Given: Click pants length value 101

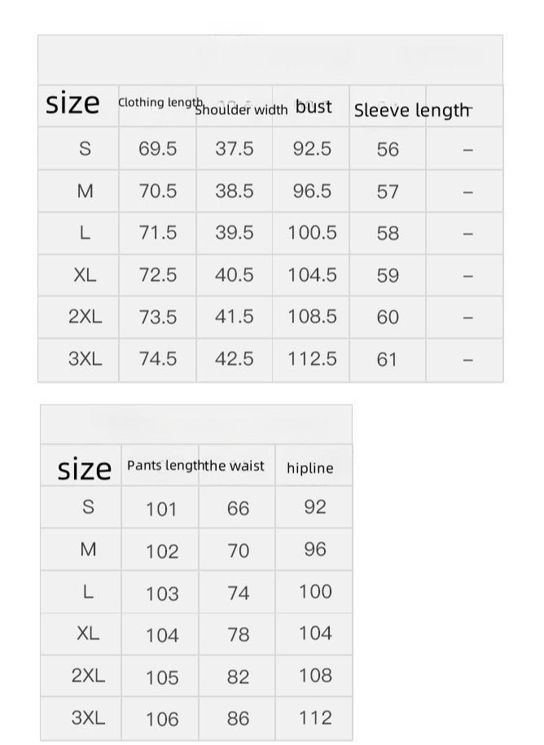Looking at the screenshot, I should 161,510.
